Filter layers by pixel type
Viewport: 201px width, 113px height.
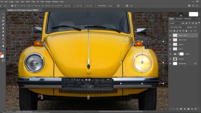(x=183, y=23)
